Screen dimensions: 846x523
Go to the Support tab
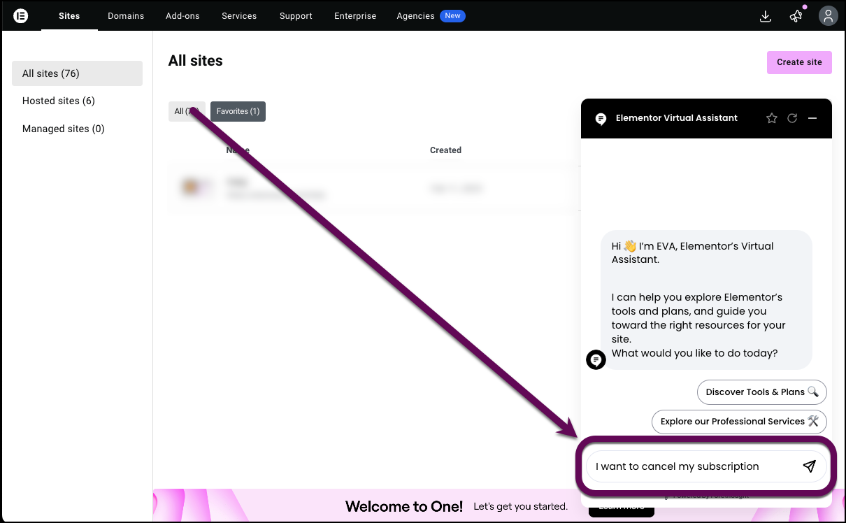coord(296,16)
